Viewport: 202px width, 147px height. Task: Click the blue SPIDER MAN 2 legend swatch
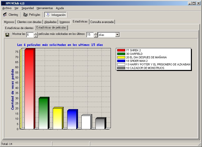pos(121,61)
